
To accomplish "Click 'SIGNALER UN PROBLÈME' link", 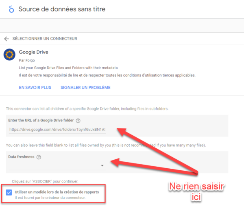I will point(85,88).
